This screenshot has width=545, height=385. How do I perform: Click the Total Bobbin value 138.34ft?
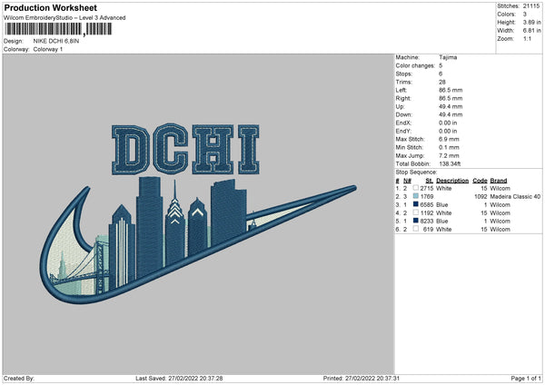450,163
